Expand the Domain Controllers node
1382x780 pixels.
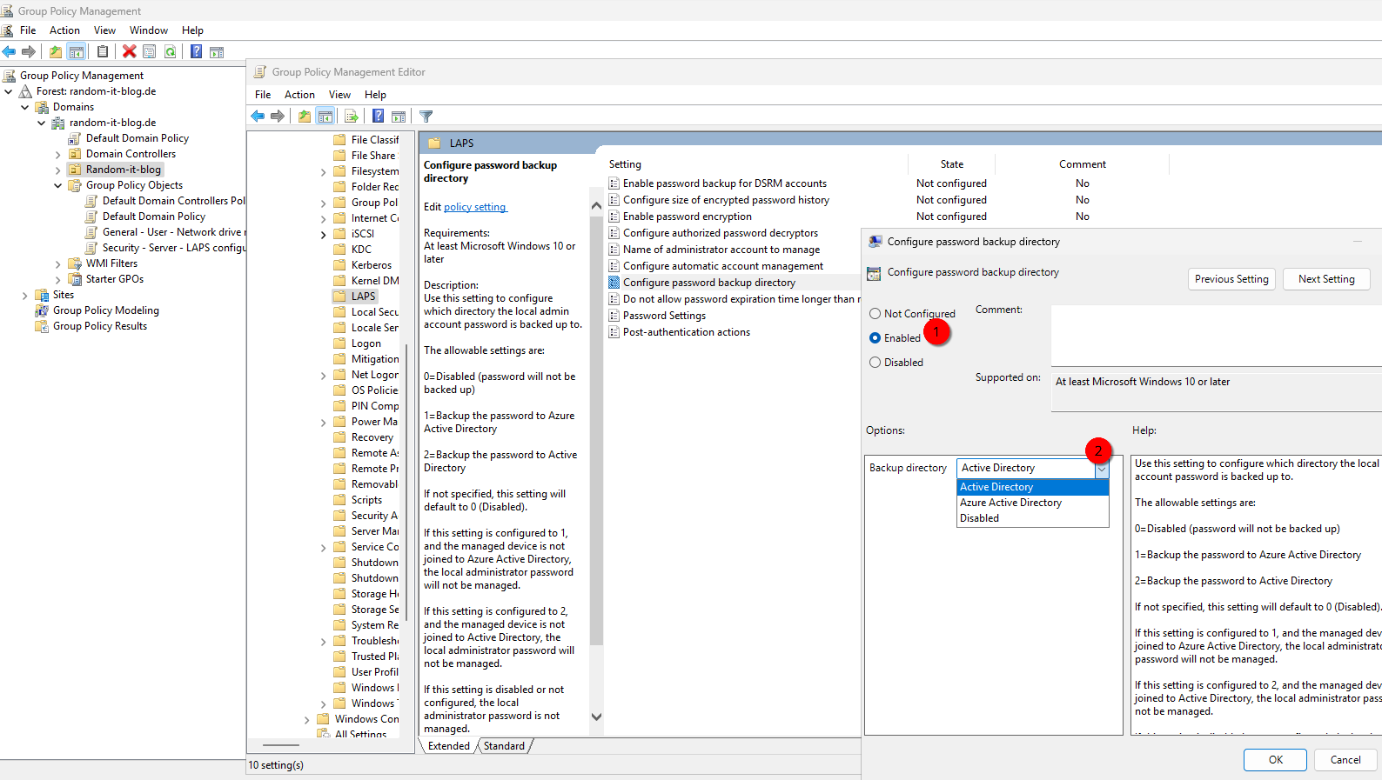click(x=58, y=155)
